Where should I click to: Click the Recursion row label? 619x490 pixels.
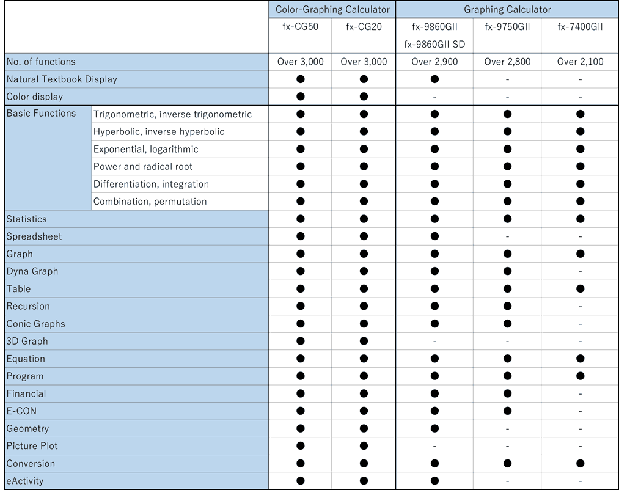point(28,306)
